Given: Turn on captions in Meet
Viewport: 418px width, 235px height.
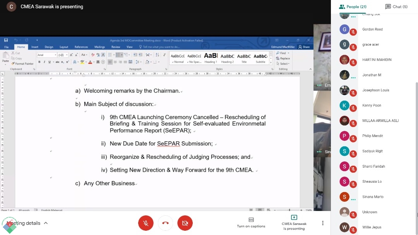Looking at the screenshot, I should [251, 223].
